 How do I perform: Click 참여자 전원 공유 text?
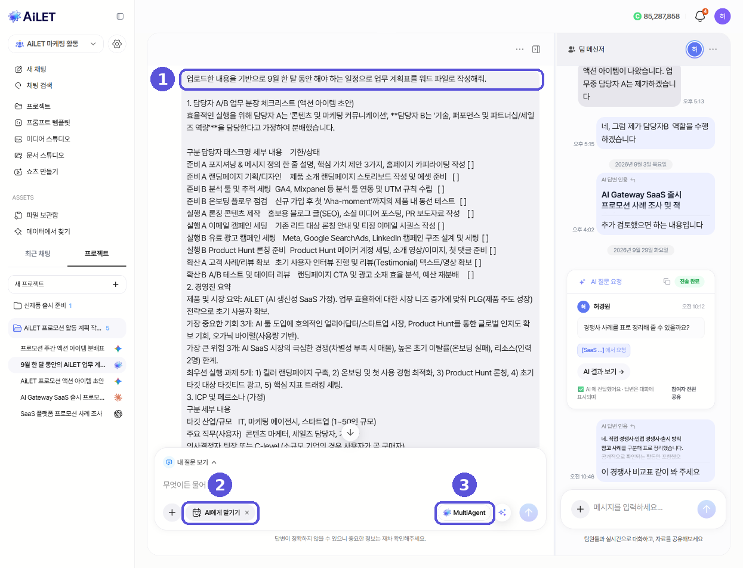[684, 393]
